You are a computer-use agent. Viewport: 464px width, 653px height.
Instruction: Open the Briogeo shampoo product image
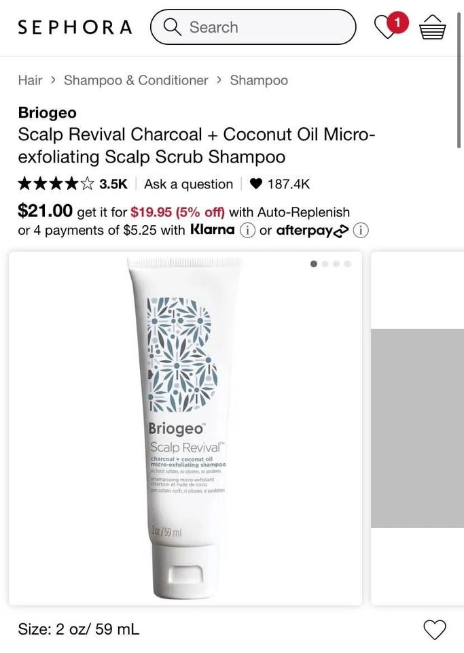(x=185, y=428)
